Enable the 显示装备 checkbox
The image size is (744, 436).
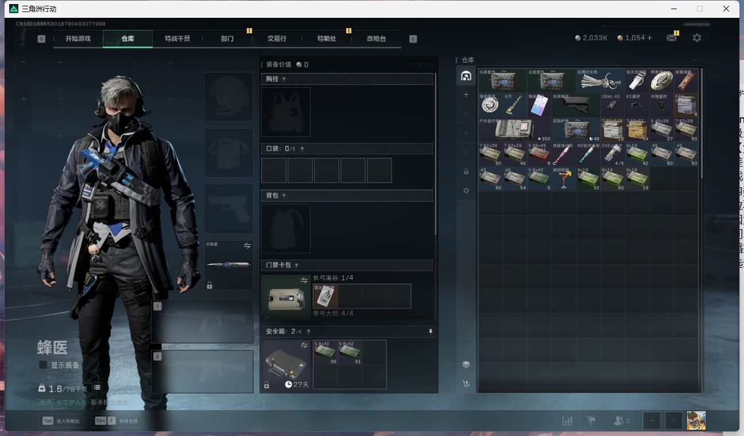tap(43, 365)
